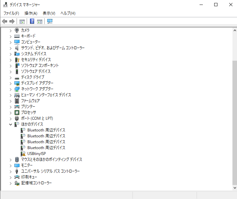
Task: Click the disk drive icon beside ディスク ドライブ
Action: [x=17, y=78]
